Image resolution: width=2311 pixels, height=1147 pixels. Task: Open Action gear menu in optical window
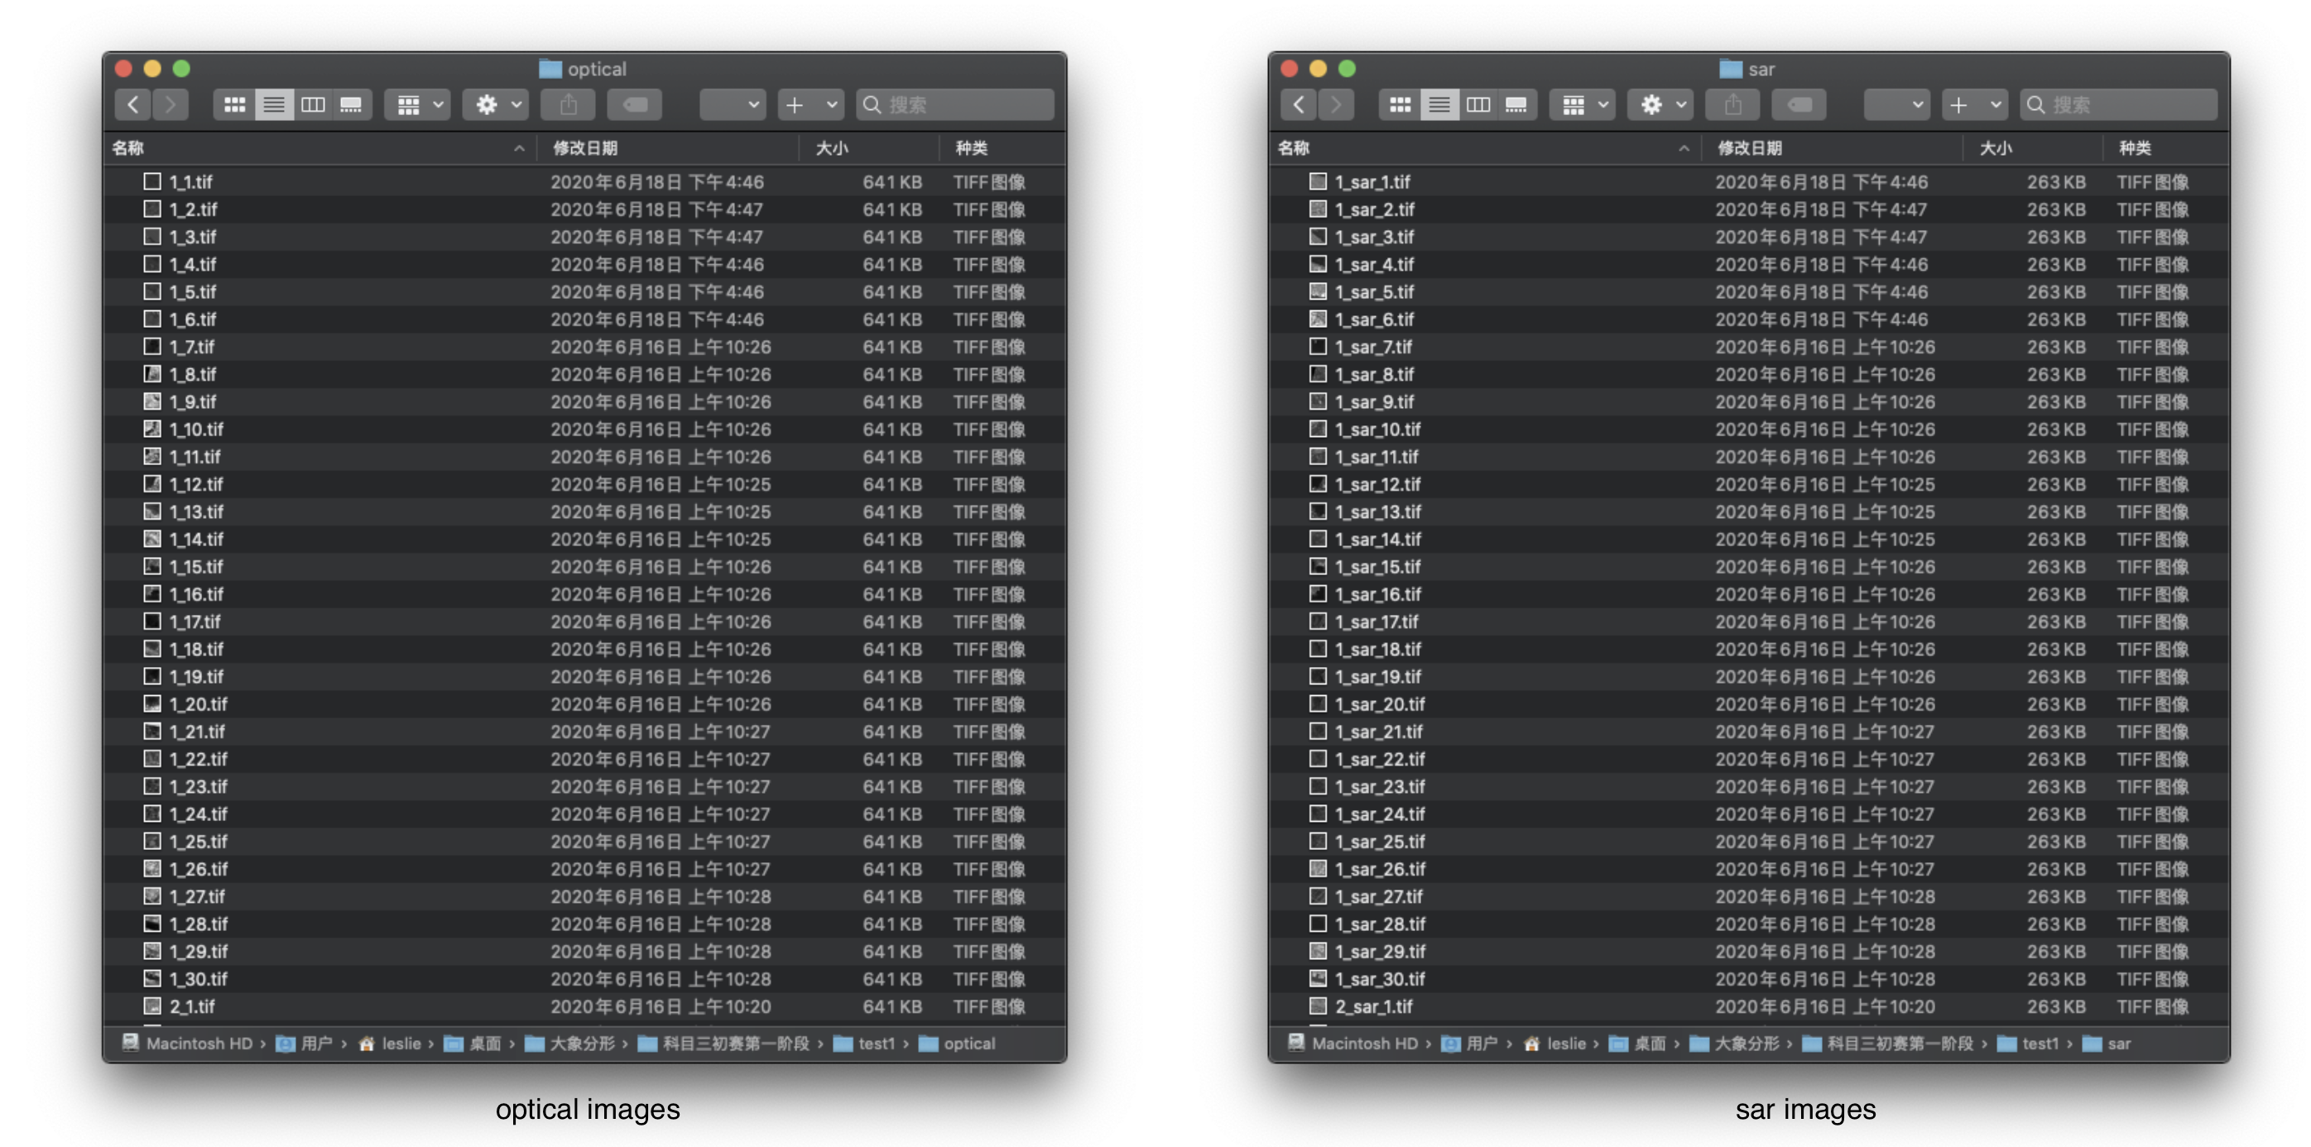(x=495, y=105)
